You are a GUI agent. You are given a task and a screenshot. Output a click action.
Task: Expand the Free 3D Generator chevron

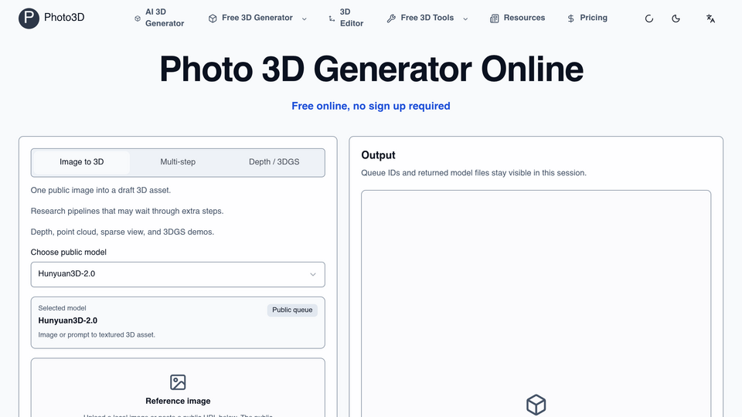[x=305, y=19]
